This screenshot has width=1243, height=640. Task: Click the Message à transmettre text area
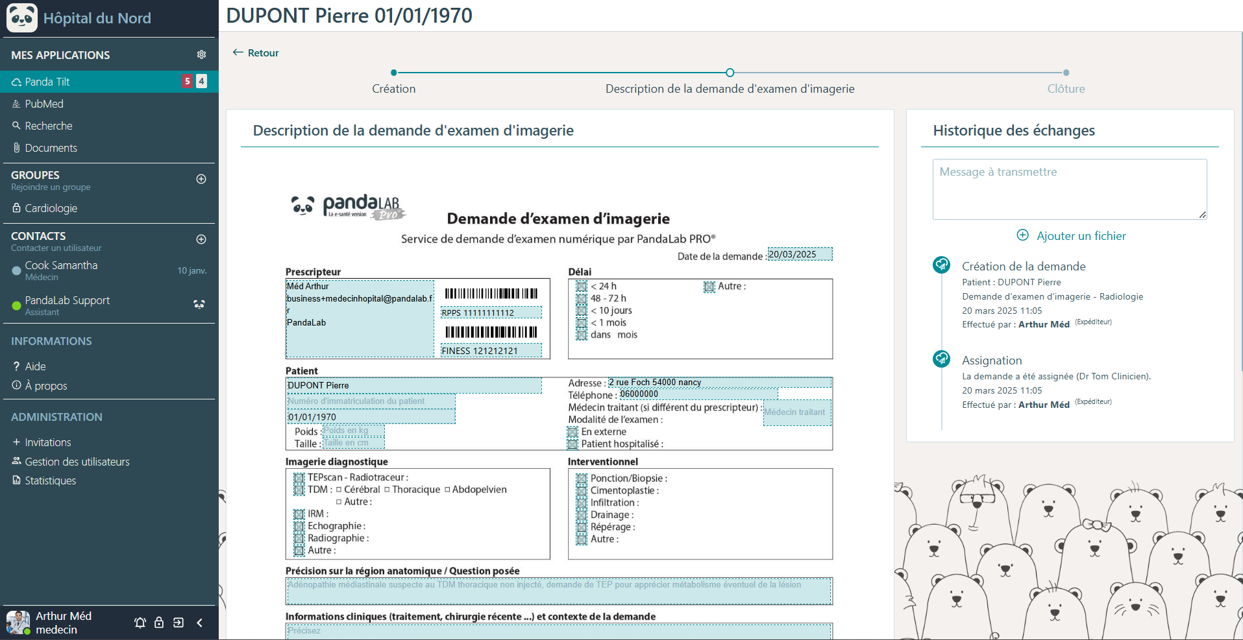[x=1070, y=189]
